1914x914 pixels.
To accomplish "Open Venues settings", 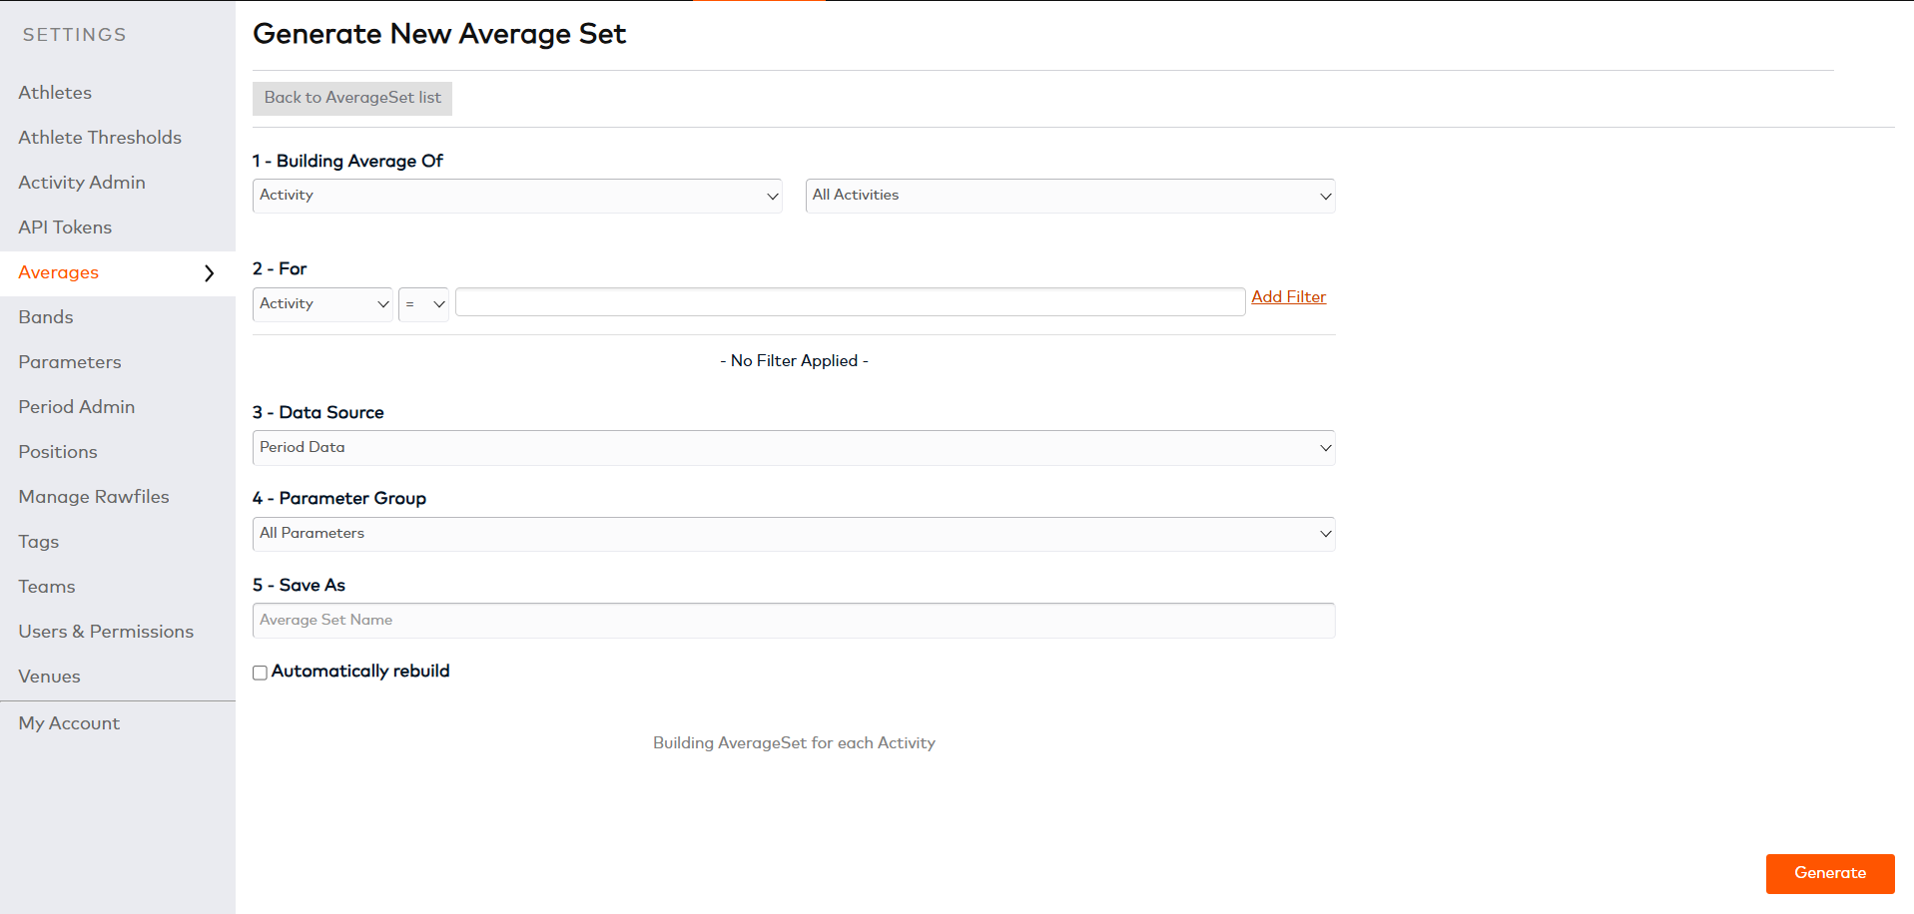I will [x=49, y=677].
